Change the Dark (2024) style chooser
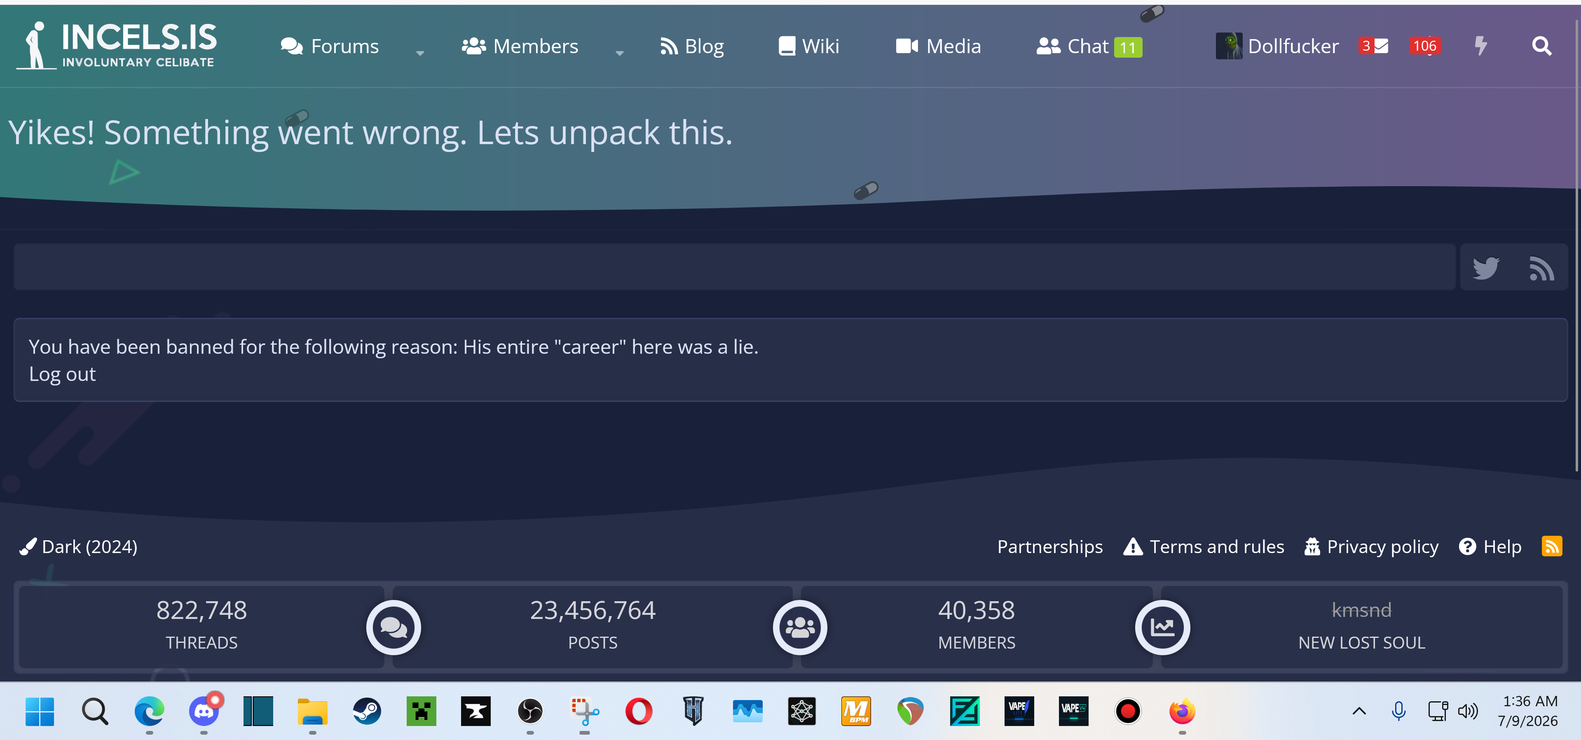1581x740 pixels. tap(79, 546)
